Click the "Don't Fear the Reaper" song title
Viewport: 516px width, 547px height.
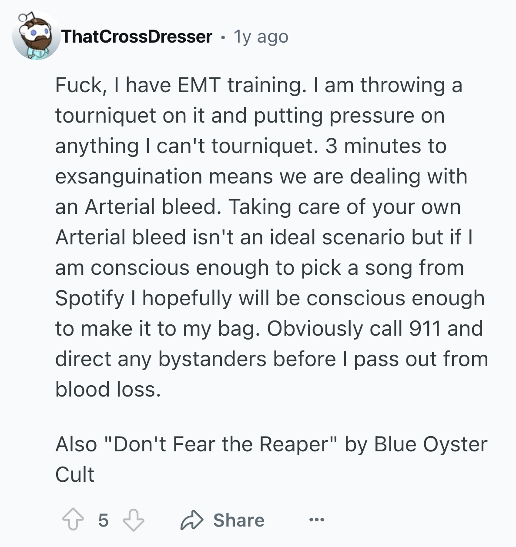tap(221, 444)
